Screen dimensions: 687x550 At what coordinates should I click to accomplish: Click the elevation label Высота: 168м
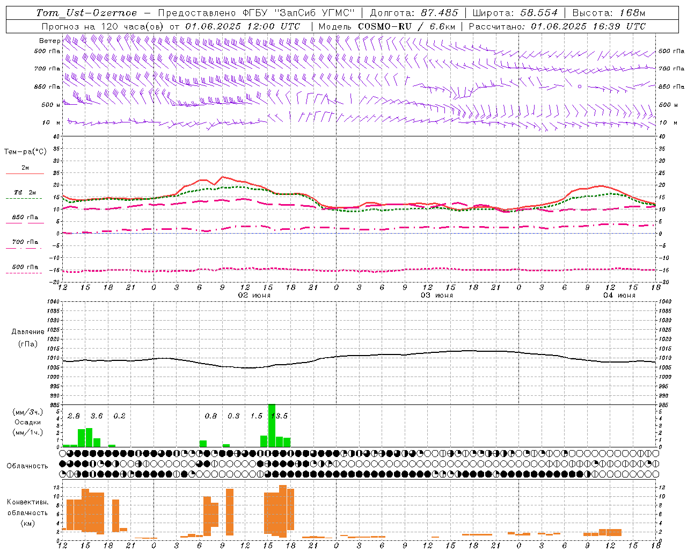[x=609, y=13]
